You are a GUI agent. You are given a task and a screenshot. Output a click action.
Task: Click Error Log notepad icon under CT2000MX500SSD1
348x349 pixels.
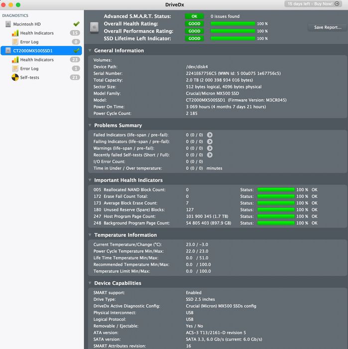point(15,69)
